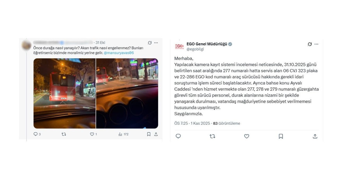This screenshot has height=191, width=339.
Task: Open the 1 Kas 2025 timestamp link
Action: pos(200,123)
